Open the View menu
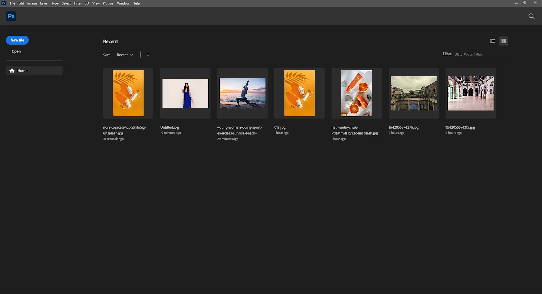 tap(96, 3)
